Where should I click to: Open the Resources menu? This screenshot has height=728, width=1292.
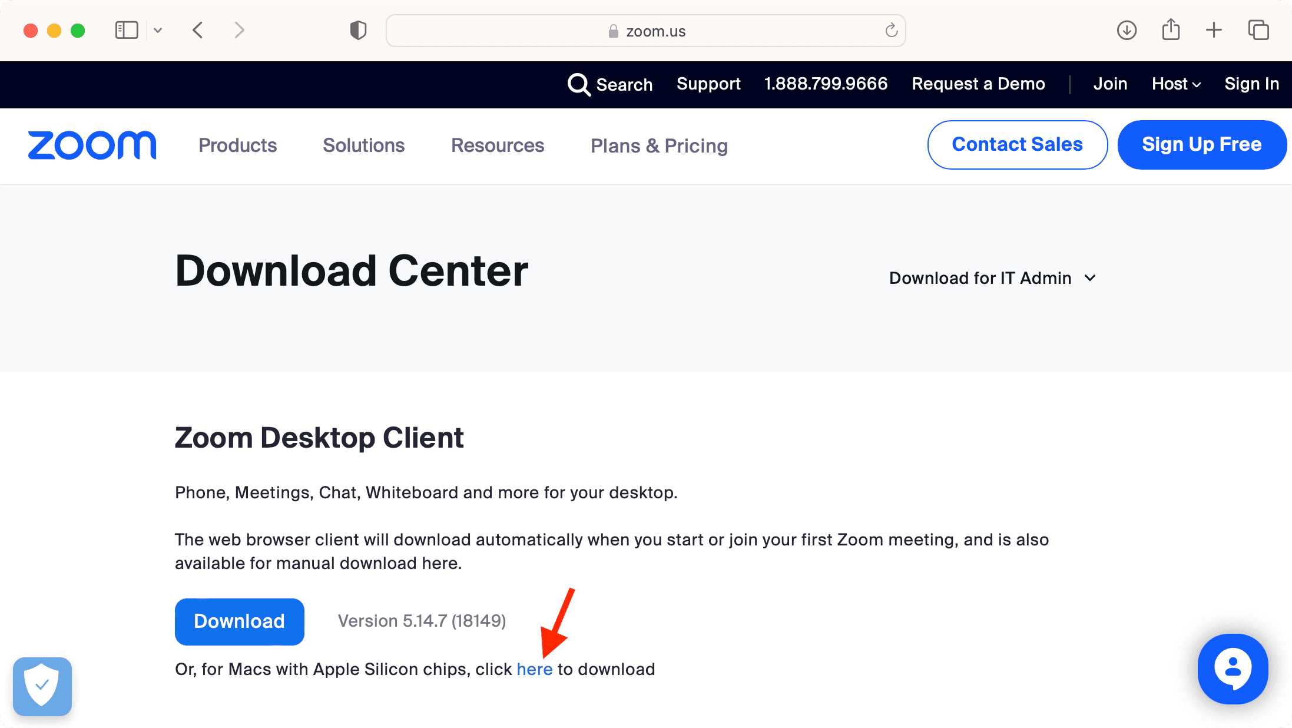[498, 145]
